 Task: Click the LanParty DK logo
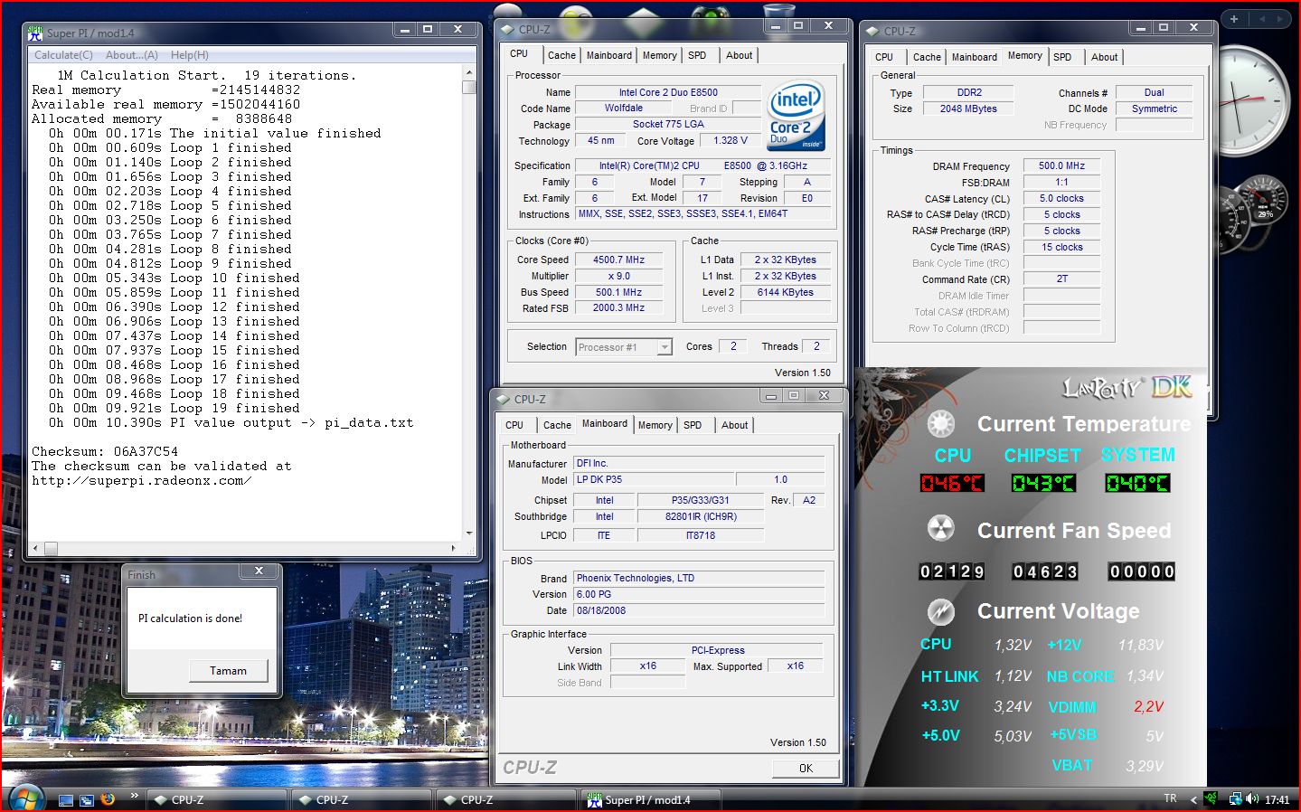pos(1127,388)
